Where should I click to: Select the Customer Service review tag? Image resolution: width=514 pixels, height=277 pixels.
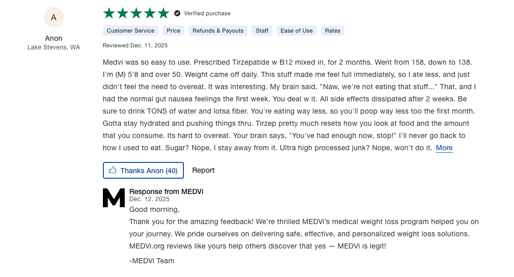(130, 31)
